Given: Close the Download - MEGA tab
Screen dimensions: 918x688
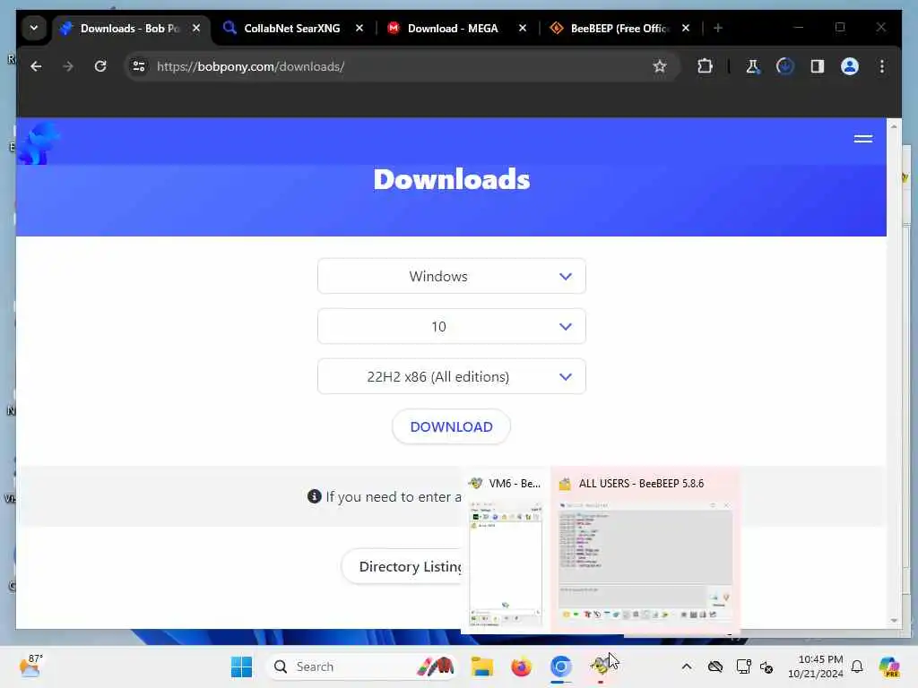Looking at the screenshot, I should (523, 28).
